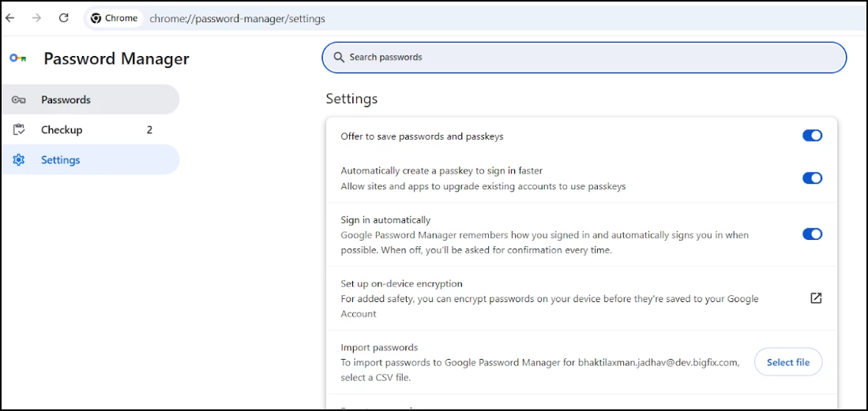
Task: Click the browser back arrow
Action: click(x=10, y=18)
